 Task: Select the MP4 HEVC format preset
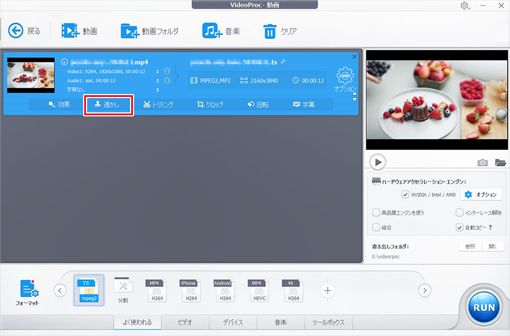[259, 290]
